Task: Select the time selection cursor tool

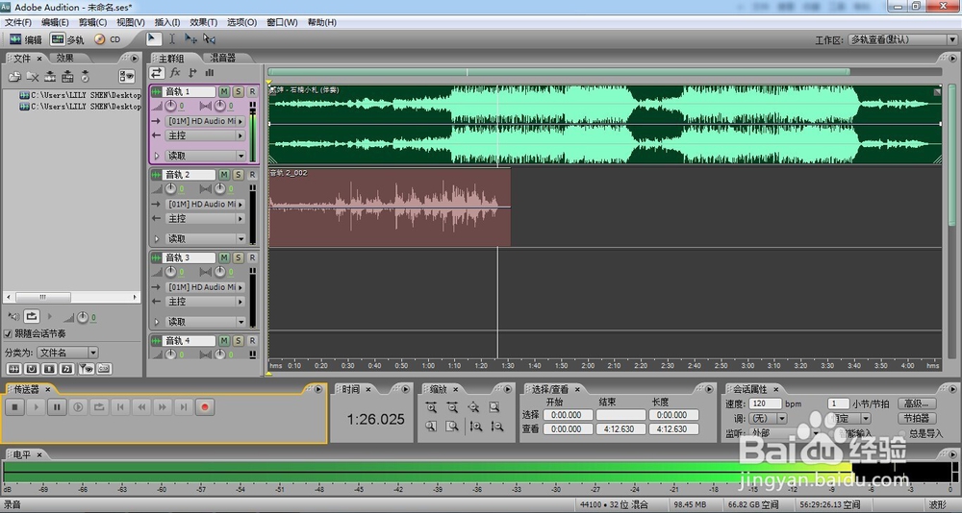Action: pyautogui.click(x=172, y=39)
